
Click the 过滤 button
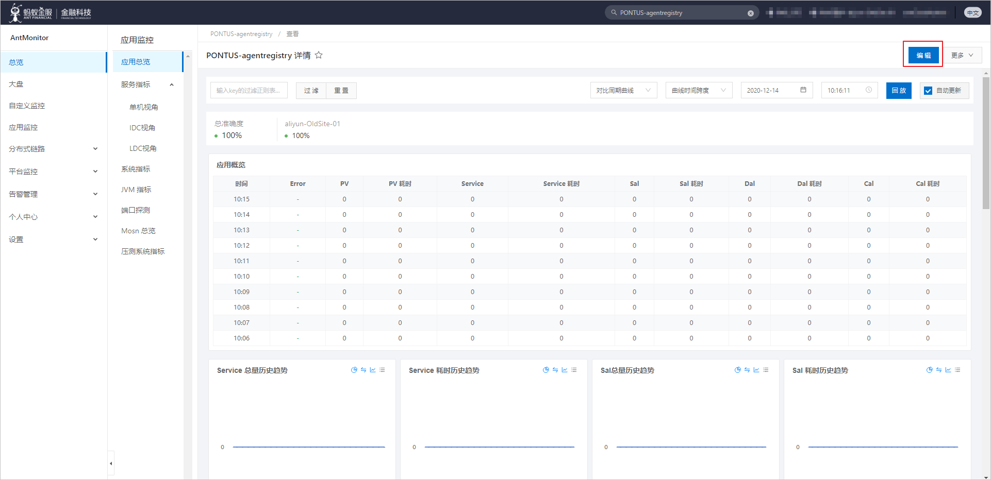(x=311, y=90)
